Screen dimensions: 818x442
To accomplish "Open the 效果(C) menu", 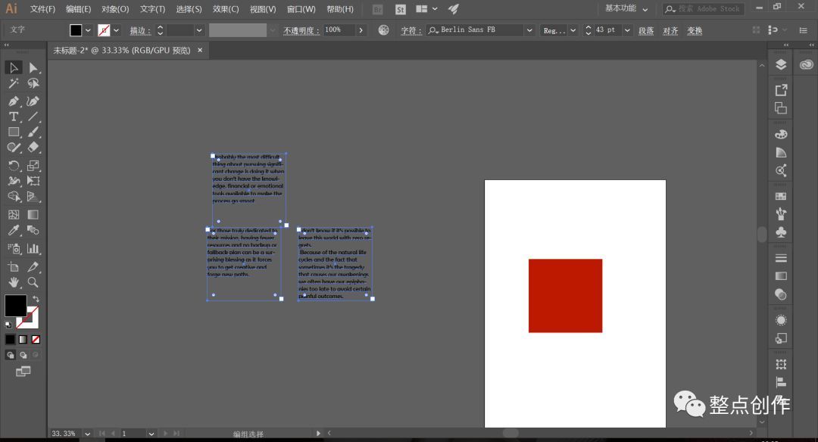I will pos(226,9).
